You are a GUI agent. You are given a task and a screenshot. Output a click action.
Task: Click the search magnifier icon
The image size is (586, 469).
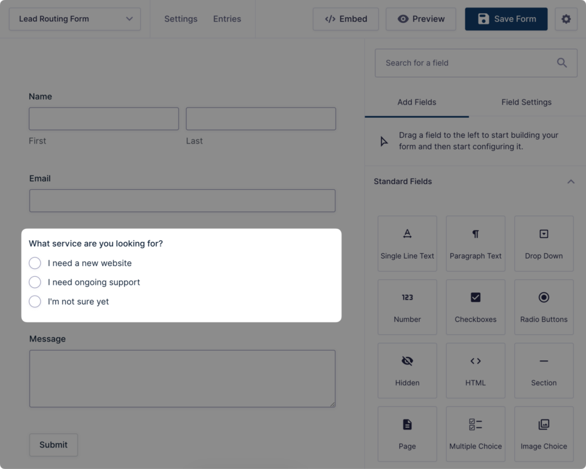pyautogui.click(x=562, y=63)
